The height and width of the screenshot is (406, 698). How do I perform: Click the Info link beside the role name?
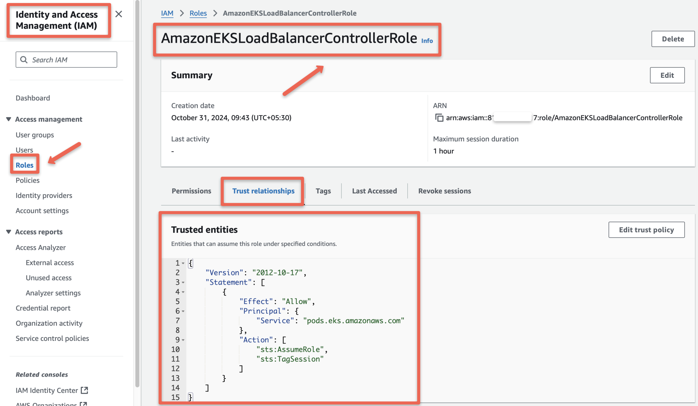point(427,41)
